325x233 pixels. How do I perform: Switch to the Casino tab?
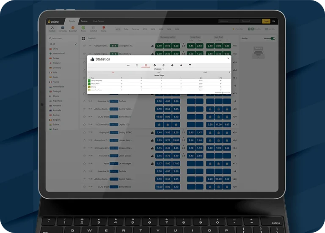(84, 21)
